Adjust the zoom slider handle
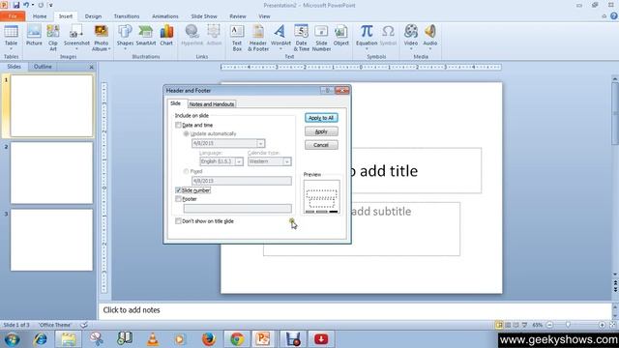619x348 pixels. tap(568, 325)
